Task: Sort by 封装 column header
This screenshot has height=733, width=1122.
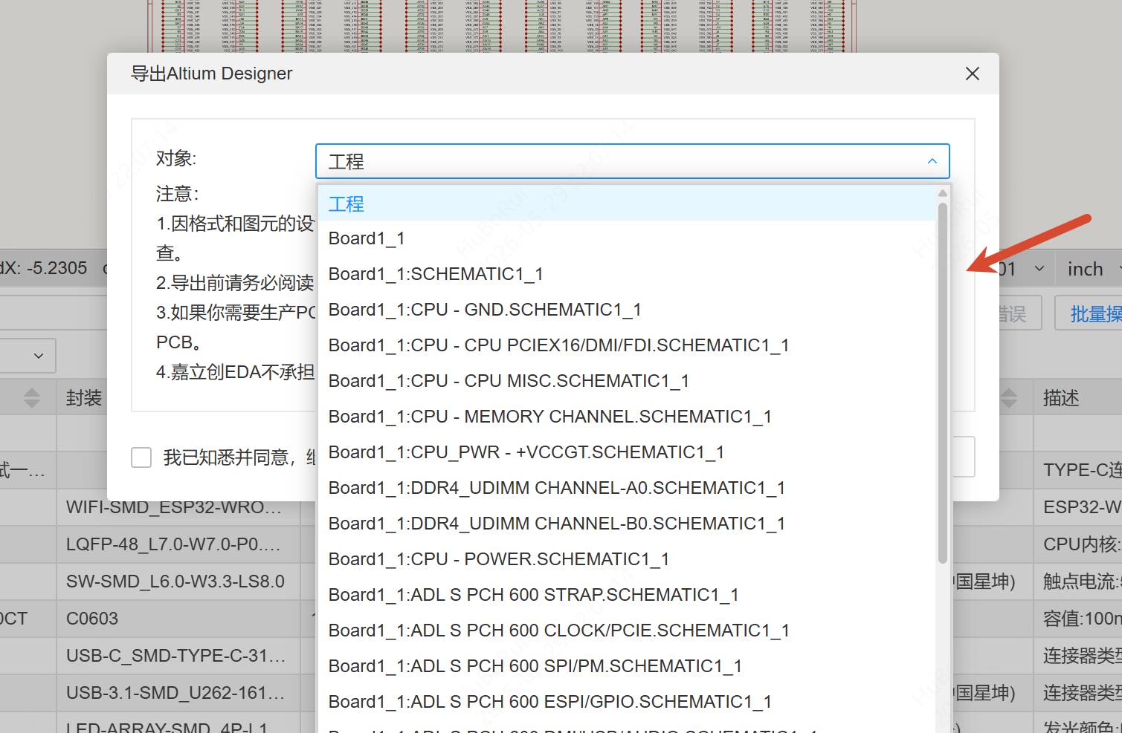Action: (84, 398)
